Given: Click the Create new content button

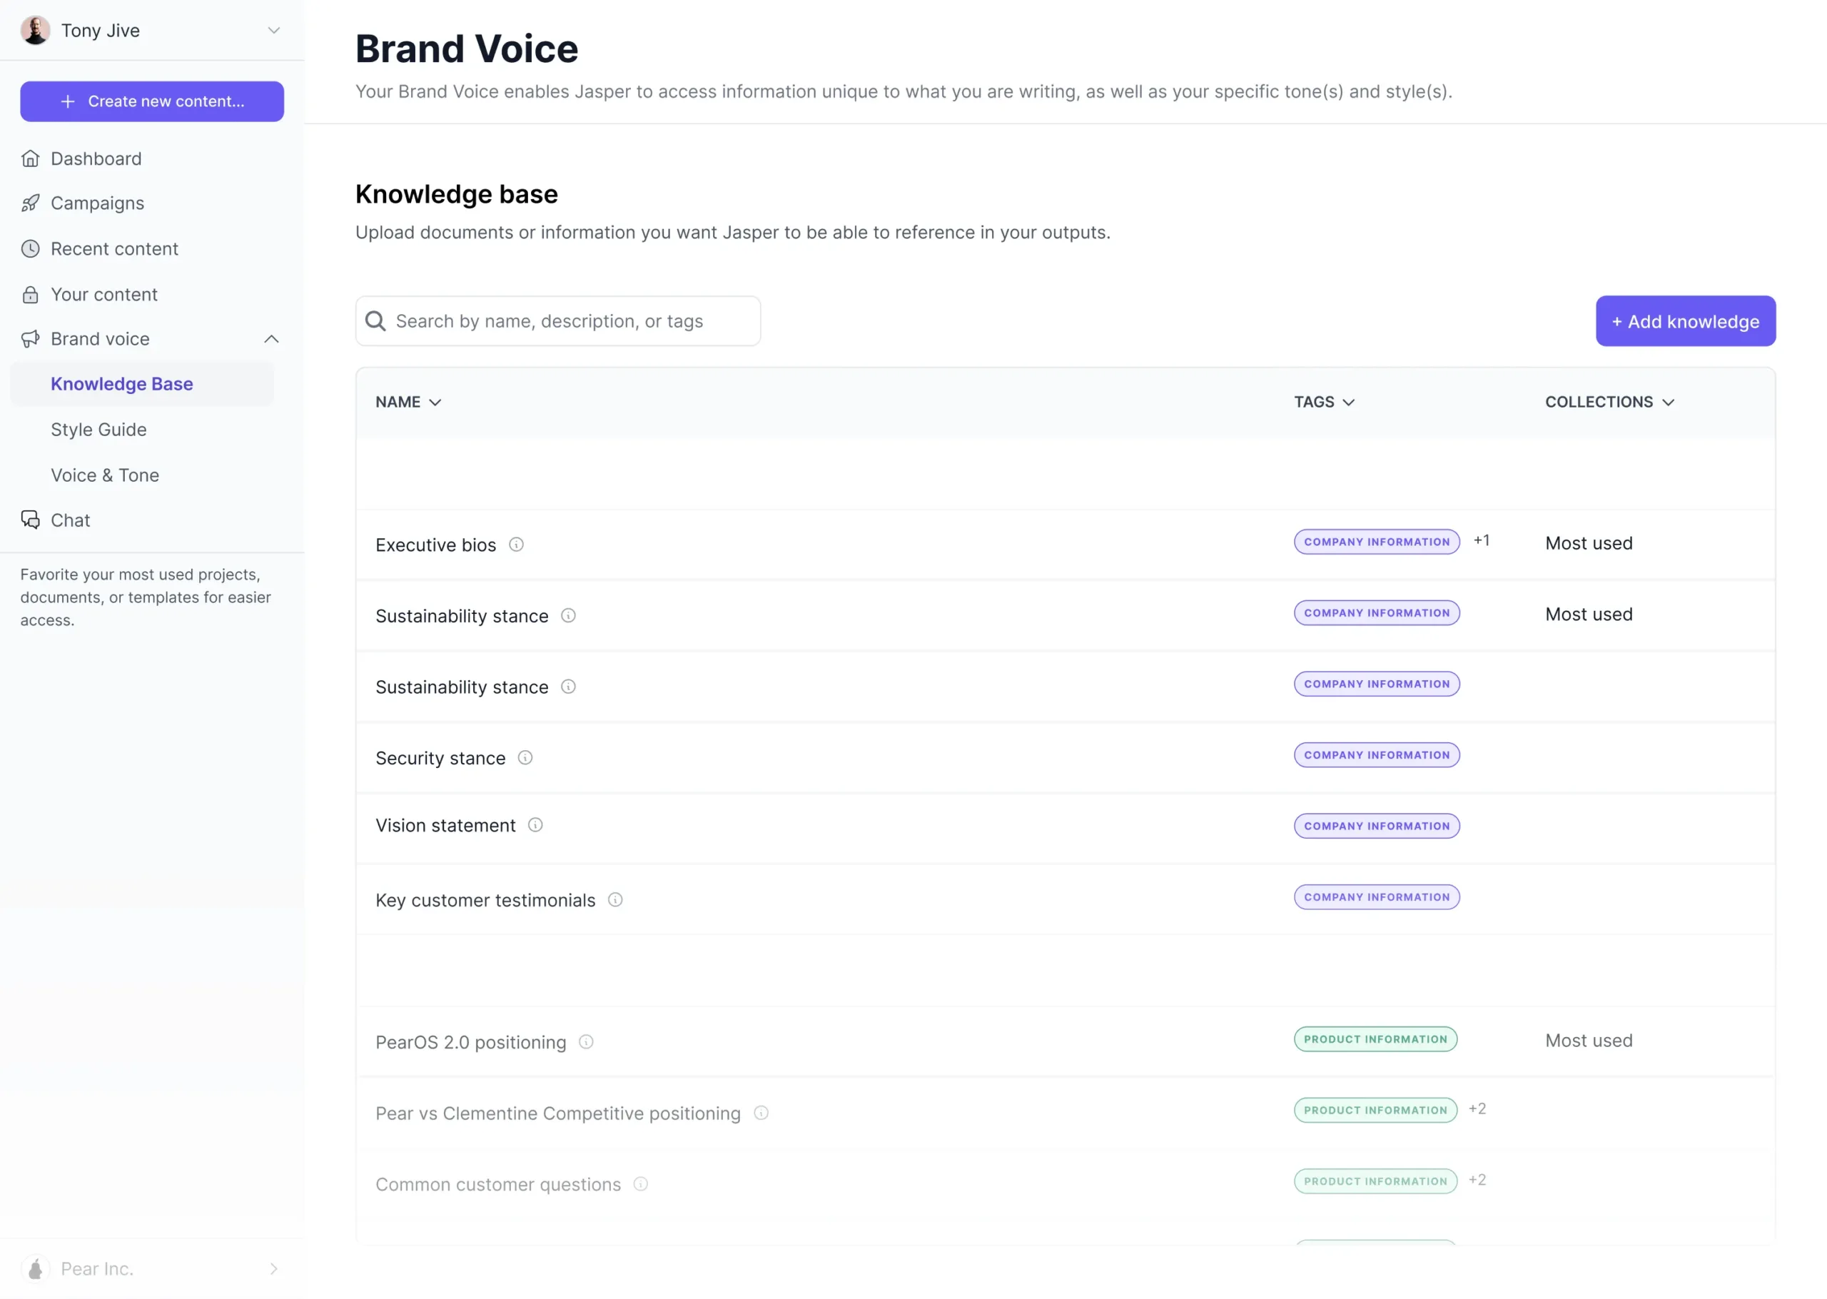Looking at the screenshot, I should click(x=152, y=100).
